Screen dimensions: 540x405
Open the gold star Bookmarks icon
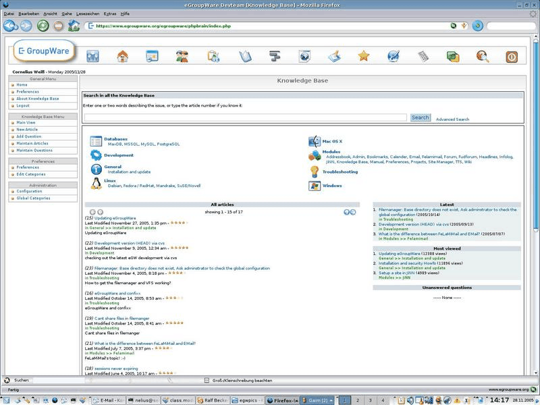click(364, 56)
